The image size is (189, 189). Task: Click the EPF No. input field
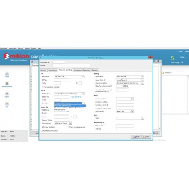pos(62,80)
